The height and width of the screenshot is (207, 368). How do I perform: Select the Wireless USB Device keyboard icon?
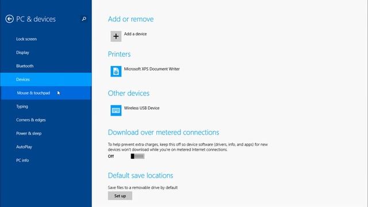pos(116,110)
